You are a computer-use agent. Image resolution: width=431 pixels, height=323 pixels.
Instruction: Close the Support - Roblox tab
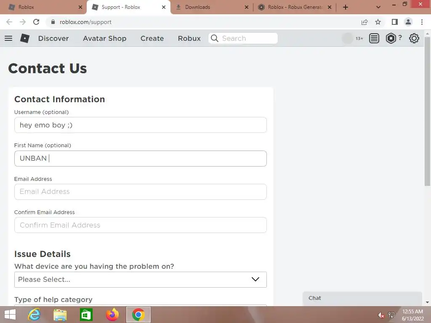pyautogui.click(x=164, y=7)
